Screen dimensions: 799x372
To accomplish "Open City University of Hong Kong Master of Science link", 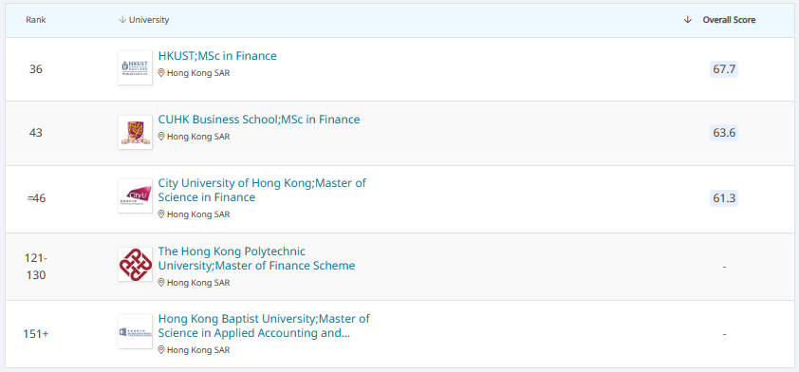I will click(x=262, y=190).
